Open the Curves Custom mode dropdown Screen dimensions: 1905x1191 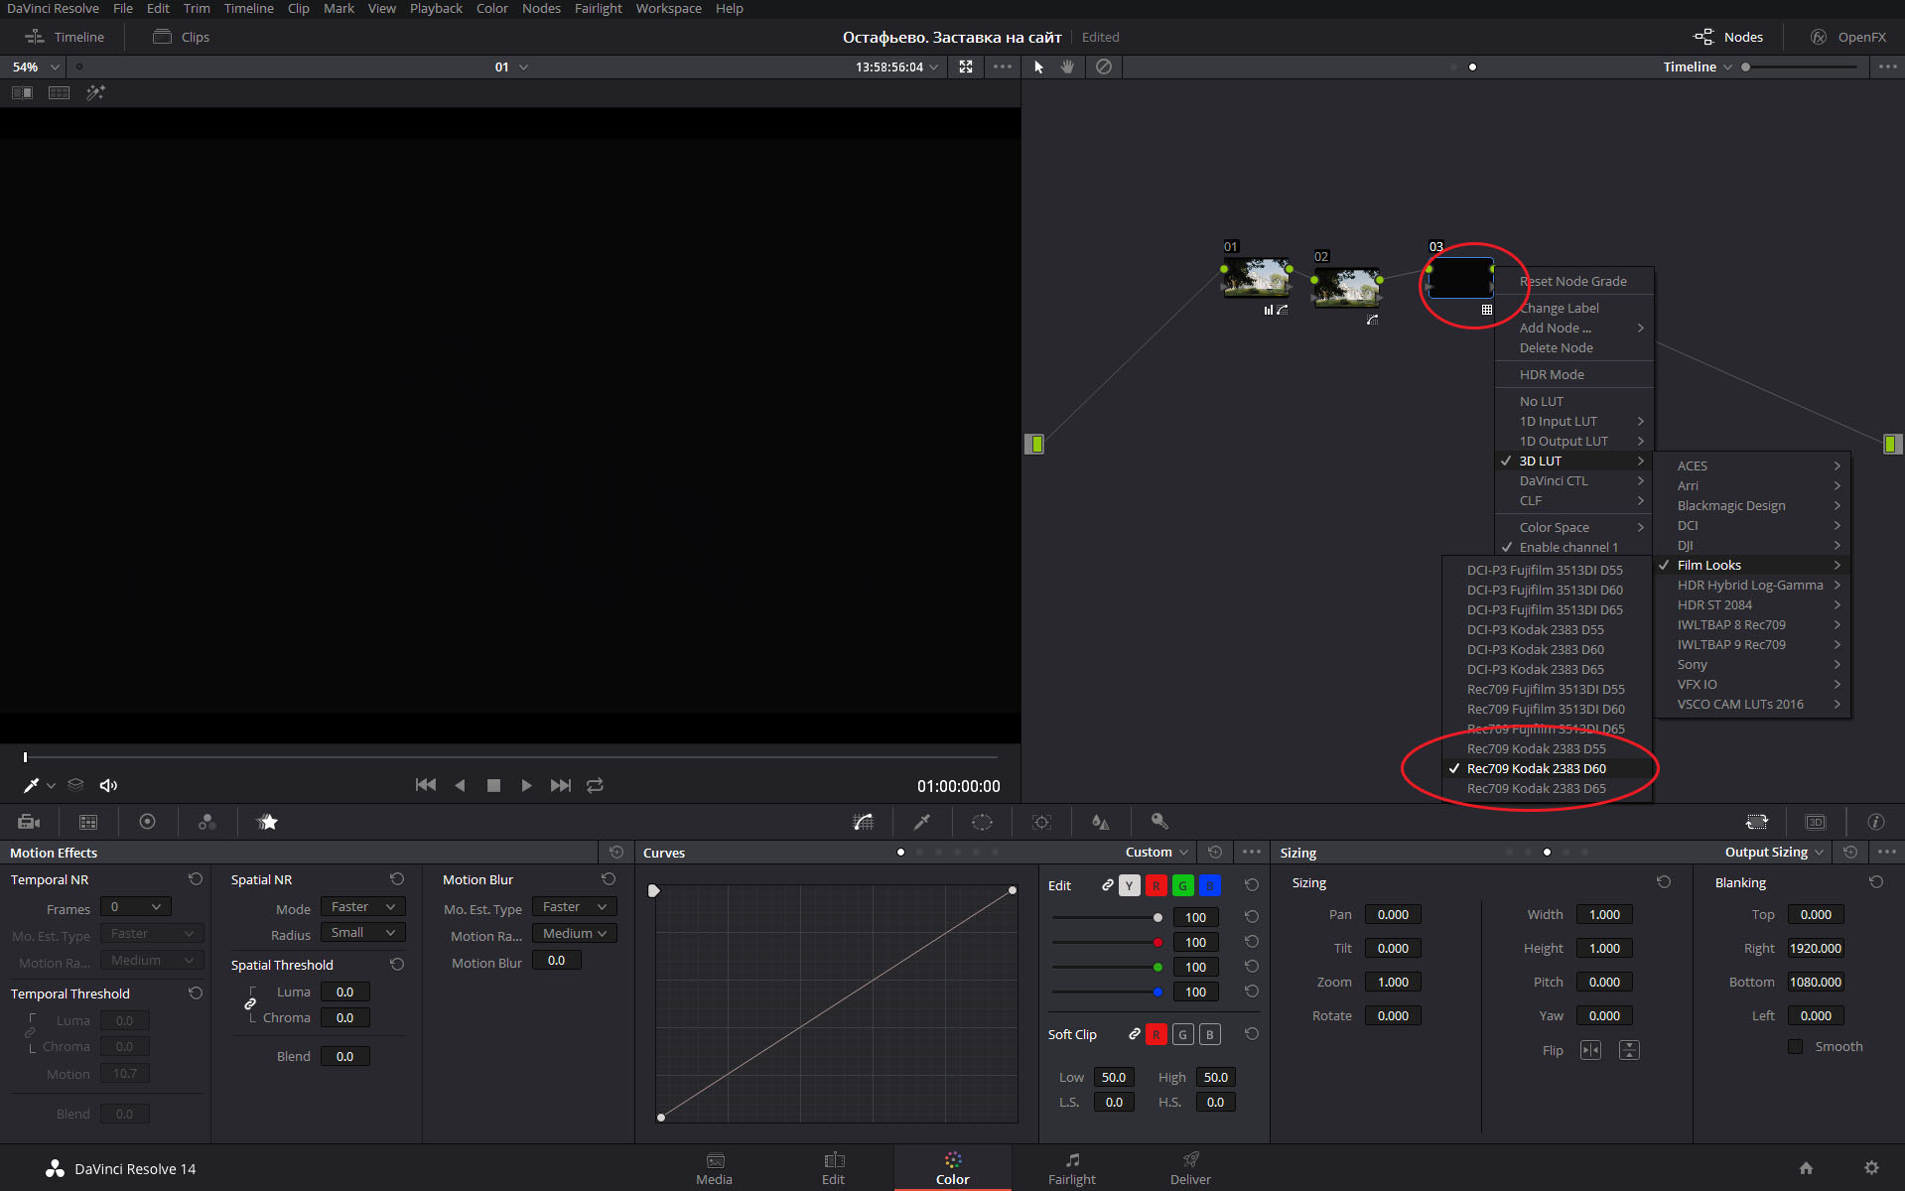coord(1157,852)
